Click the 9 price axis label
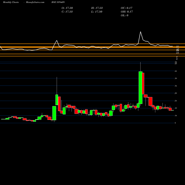Screen dimensions: 185x185 pos(175,123)
